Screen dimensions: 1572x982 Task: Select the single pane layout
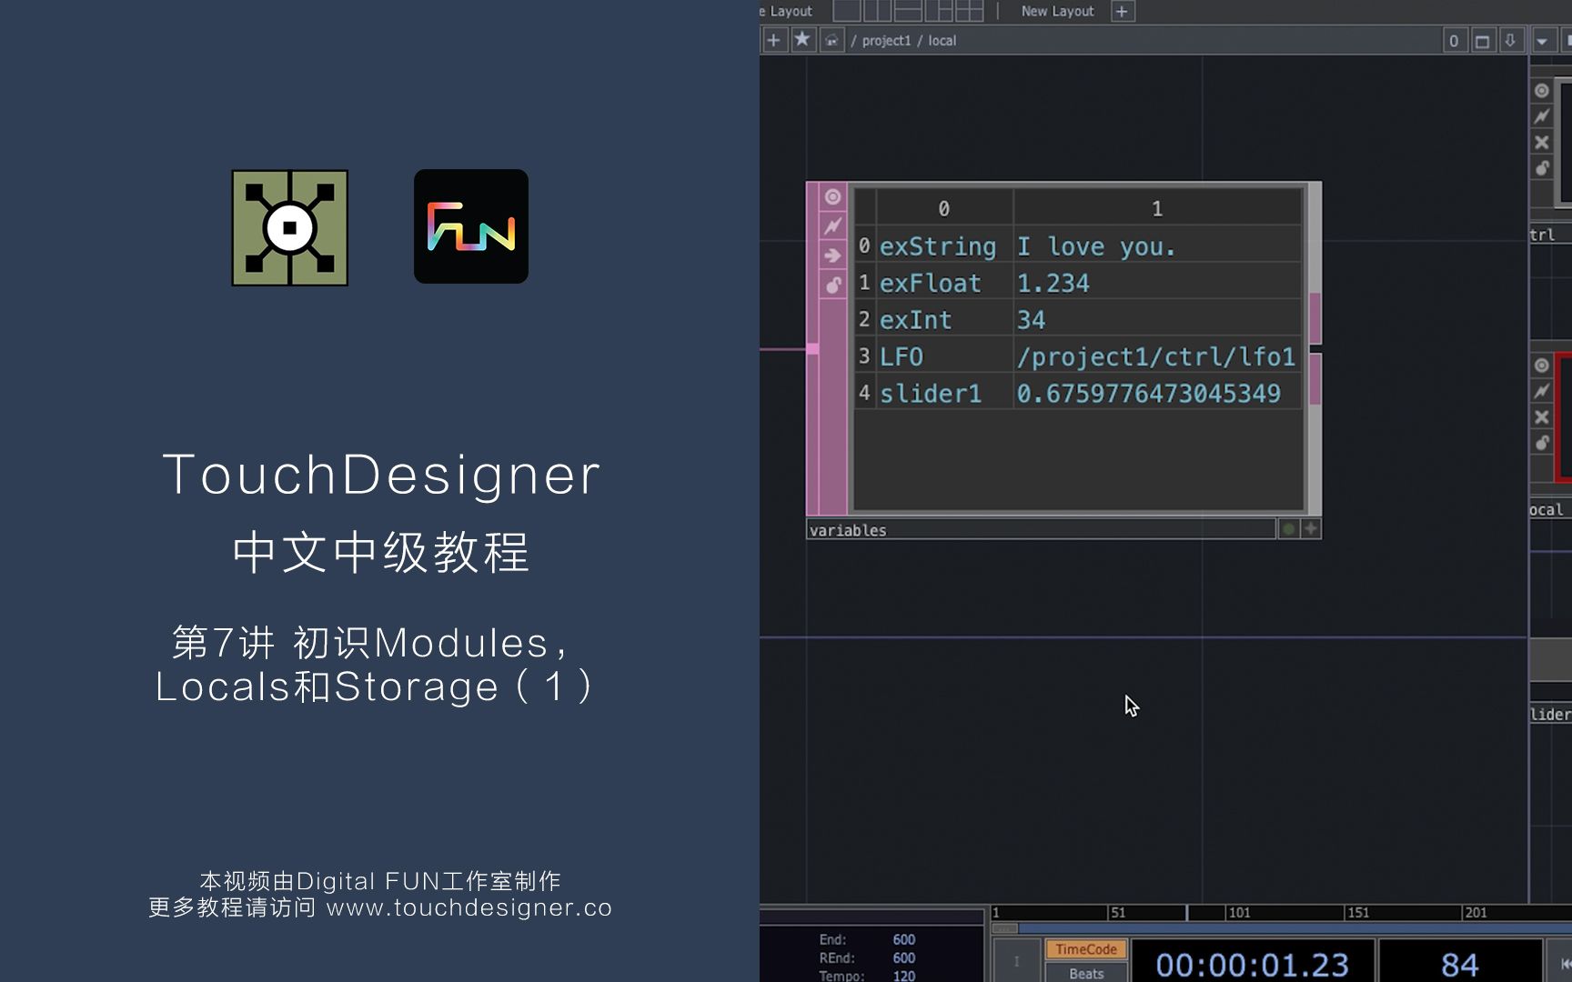click(x=847, y=11)
